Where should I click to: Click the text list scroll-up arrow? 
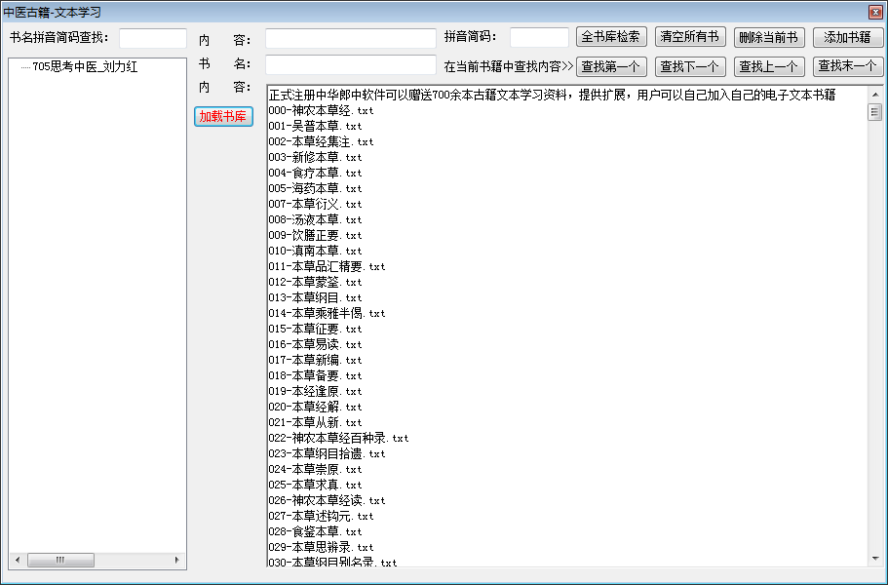(x=874, y=94)
